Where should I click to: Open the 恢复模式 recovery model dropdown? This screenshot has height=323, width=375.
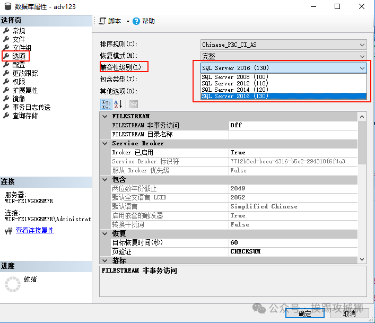[362, 56]
